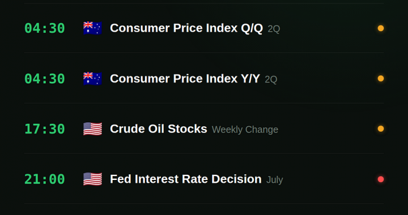Click the 2Q label after CPI Q/Q

(274, 29)
